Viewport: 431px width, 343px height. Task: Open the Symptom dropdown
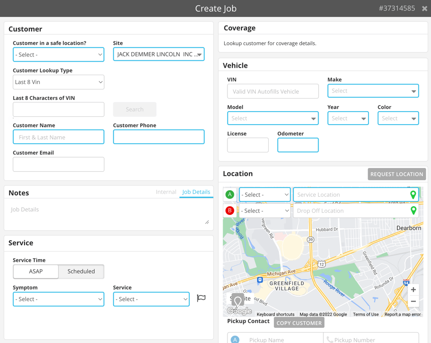coord(59,299)
